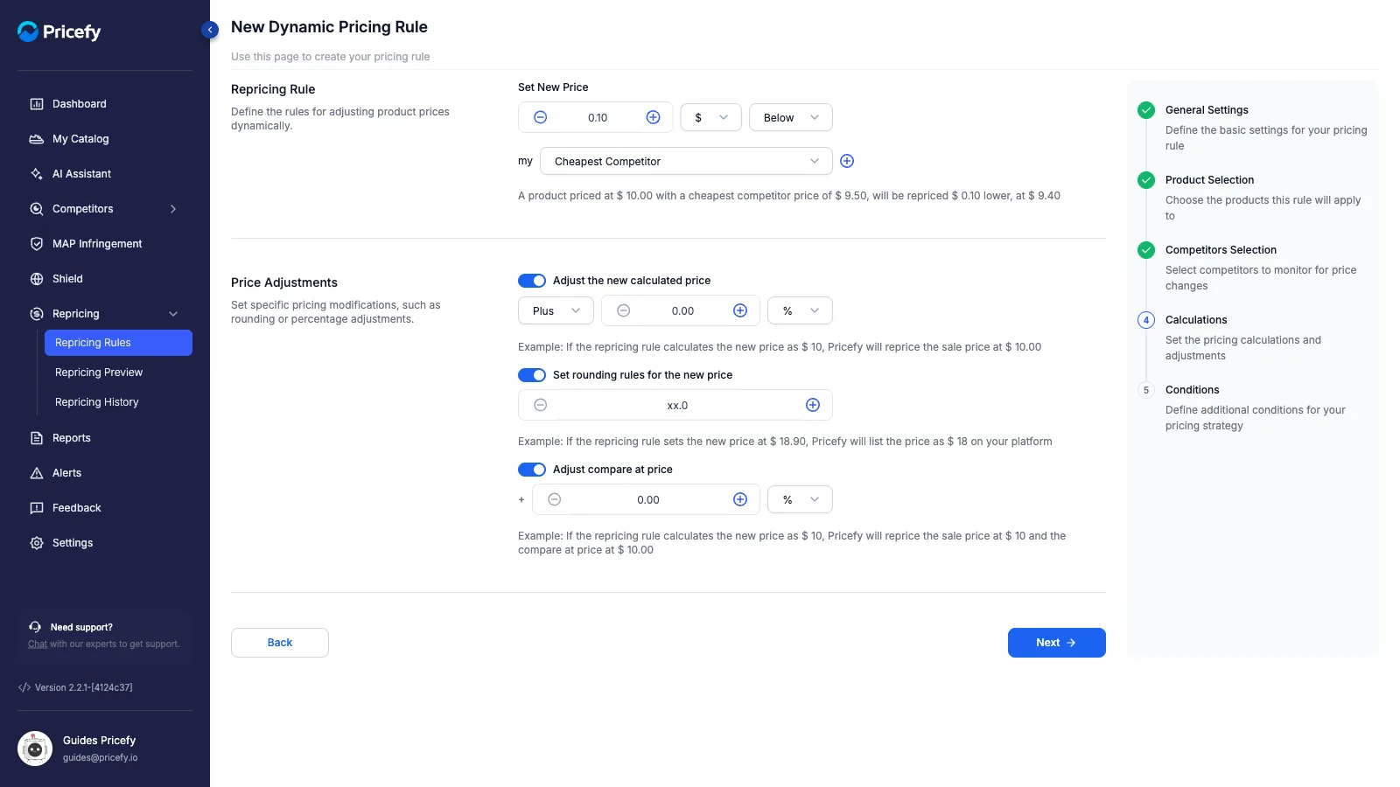
Task: Click the General Settings step title
Action: (1207, 110)
